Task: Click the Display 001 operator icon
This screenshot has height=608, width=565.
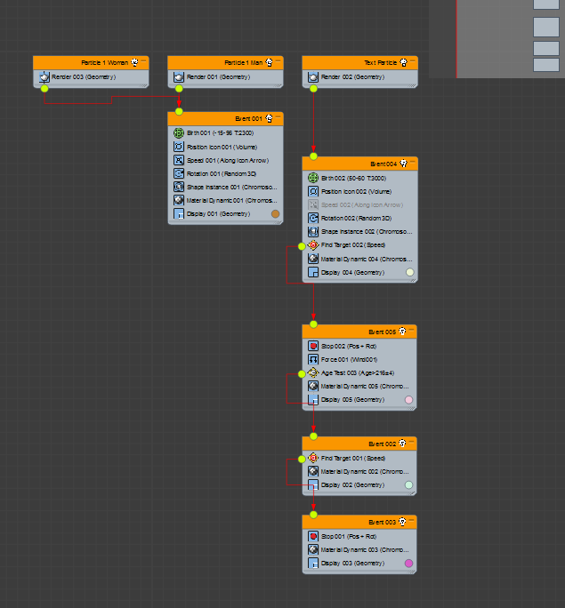Action: (179, 213)
